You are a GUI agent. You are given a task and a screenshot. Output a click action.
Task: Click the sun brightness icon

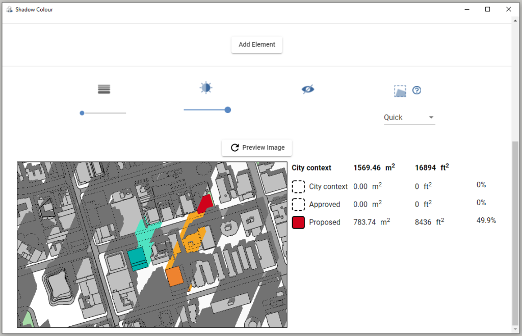pos(205,87)
